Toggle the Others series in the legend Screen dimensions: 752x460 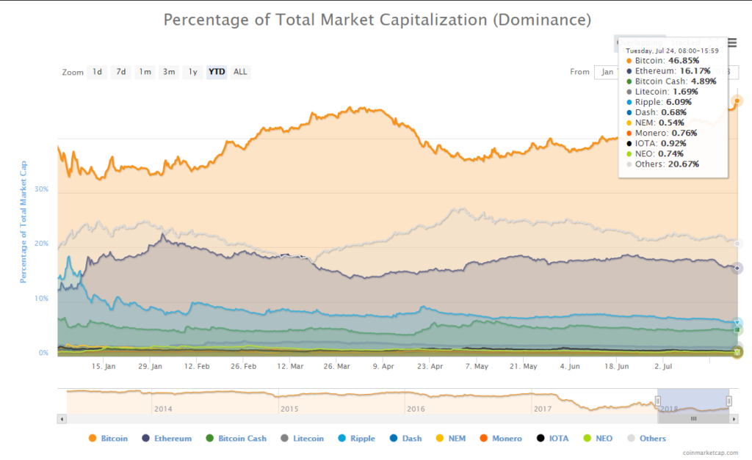(x=632, y=438)
